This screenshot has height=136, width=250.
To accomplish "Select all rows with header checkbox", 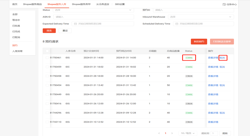I will point(47,51).
